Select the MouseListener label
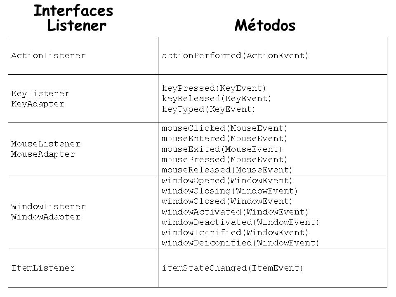This screenshot has width=396, height=297. [x=46, y=144]
